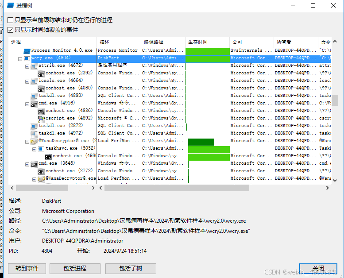Click the conhost.exe (4080) icon
344x278 pixels.
click(x=41, y=89)
